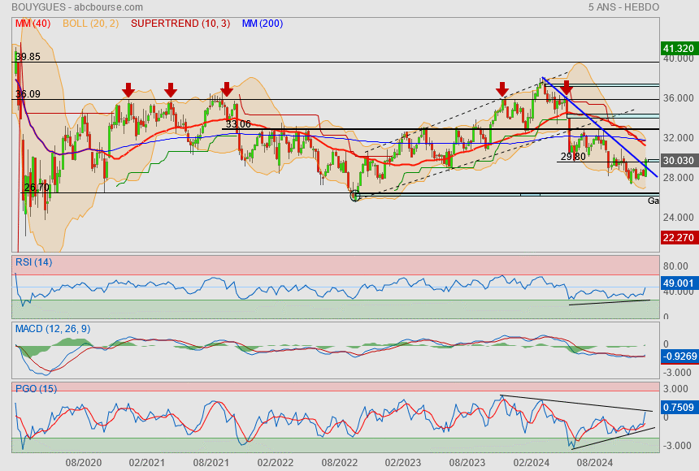
Task: Select the RSI (14) indicator label
Action: 33,262
